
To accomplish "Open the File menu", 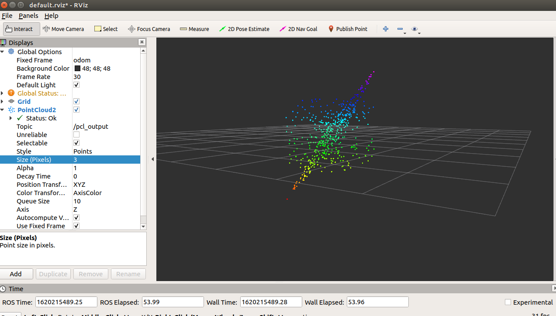I will pos(7,16).
